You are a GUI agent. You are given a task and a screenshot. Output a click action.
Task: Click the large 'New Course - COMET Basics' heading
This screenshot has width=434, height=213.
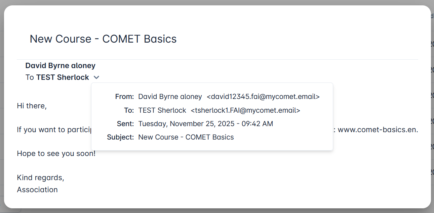(103, 39)
